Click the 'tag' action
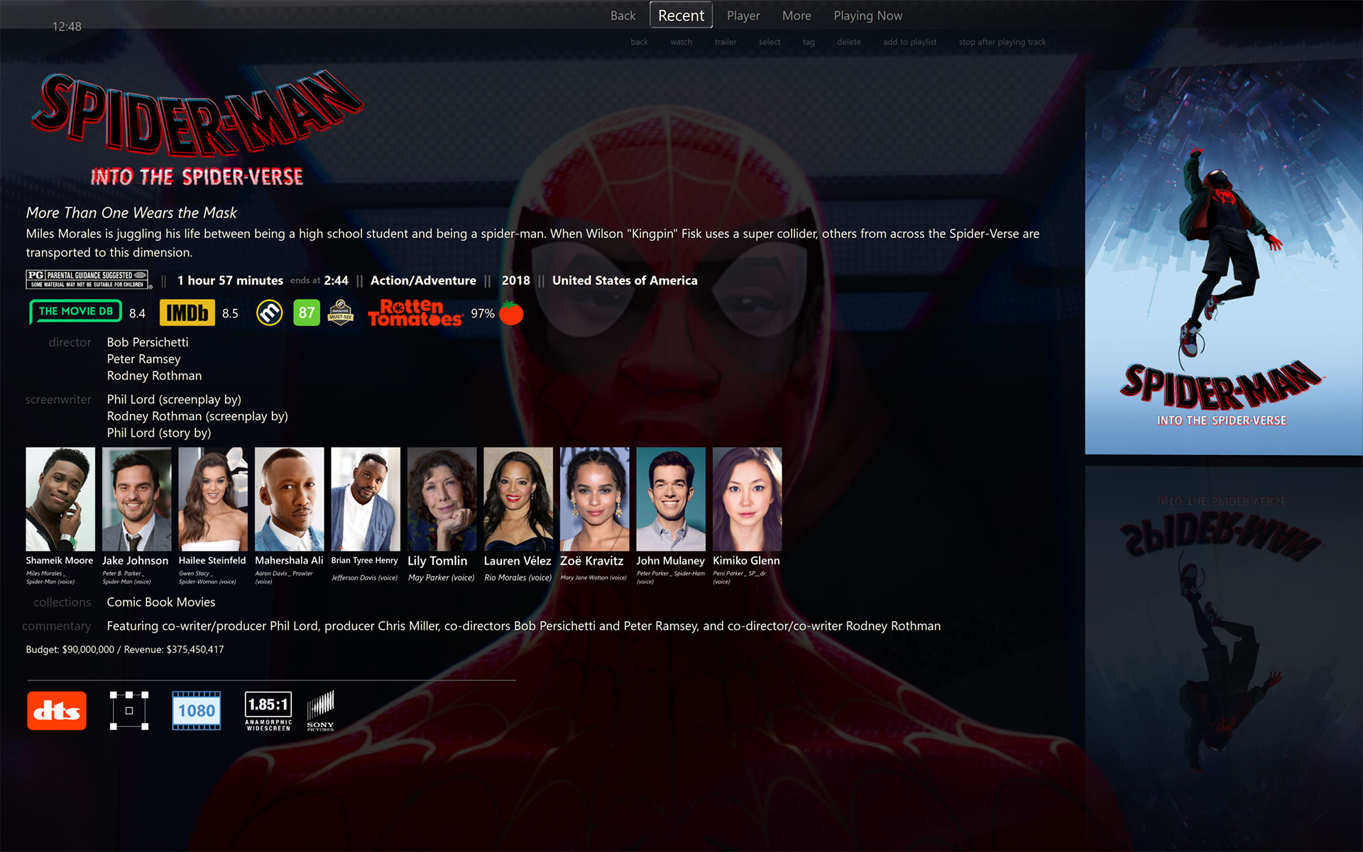1363x852 pixels. 809,42
